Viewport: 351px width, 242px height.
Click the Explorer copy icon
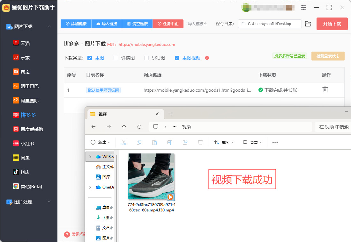tap(139, 142)
